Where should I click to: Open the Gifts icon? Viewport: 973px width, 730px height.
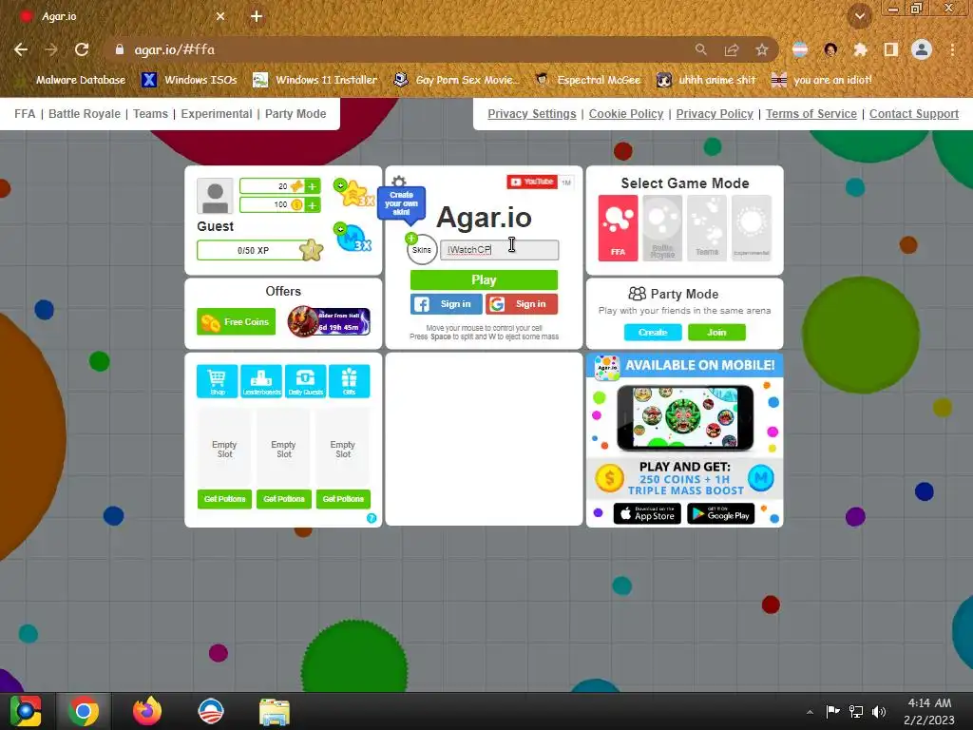[350, 380]
